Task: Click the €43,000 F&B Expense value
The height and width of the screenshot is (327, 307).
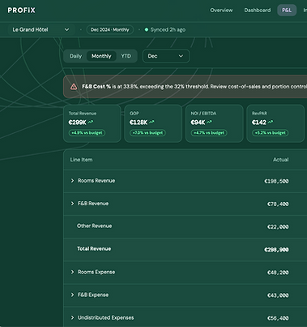Action: [278, 295]
